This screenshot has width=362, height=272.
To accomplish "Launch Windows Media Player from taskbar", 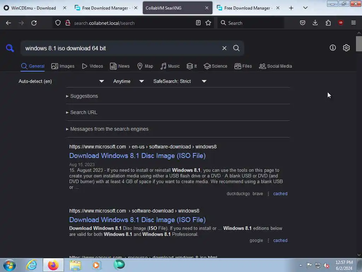I will coord(97,265).
